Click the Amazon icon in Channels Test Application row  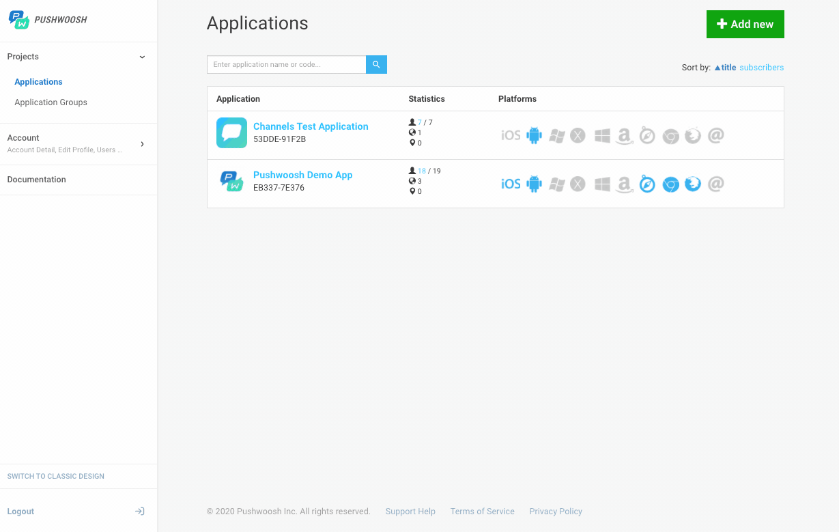(x=624, y=136)
